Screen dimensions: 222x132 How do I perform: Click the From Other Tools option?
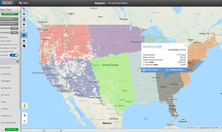[x=7, y=52]
